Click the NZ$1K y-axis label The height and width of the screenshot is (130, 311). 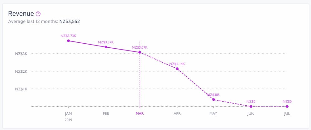(x=22, y=89)
